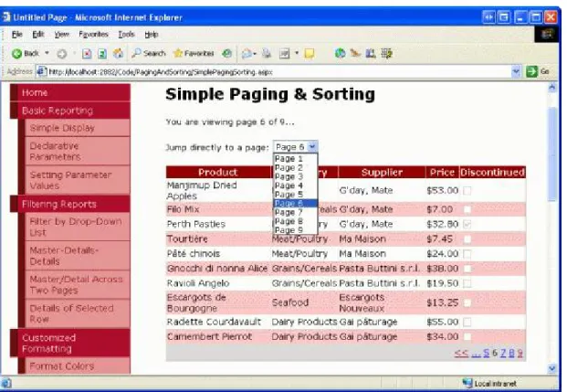Click the orange toolbar icon after the globe
This screenshot has height=392, width=567.
point(355,54)
